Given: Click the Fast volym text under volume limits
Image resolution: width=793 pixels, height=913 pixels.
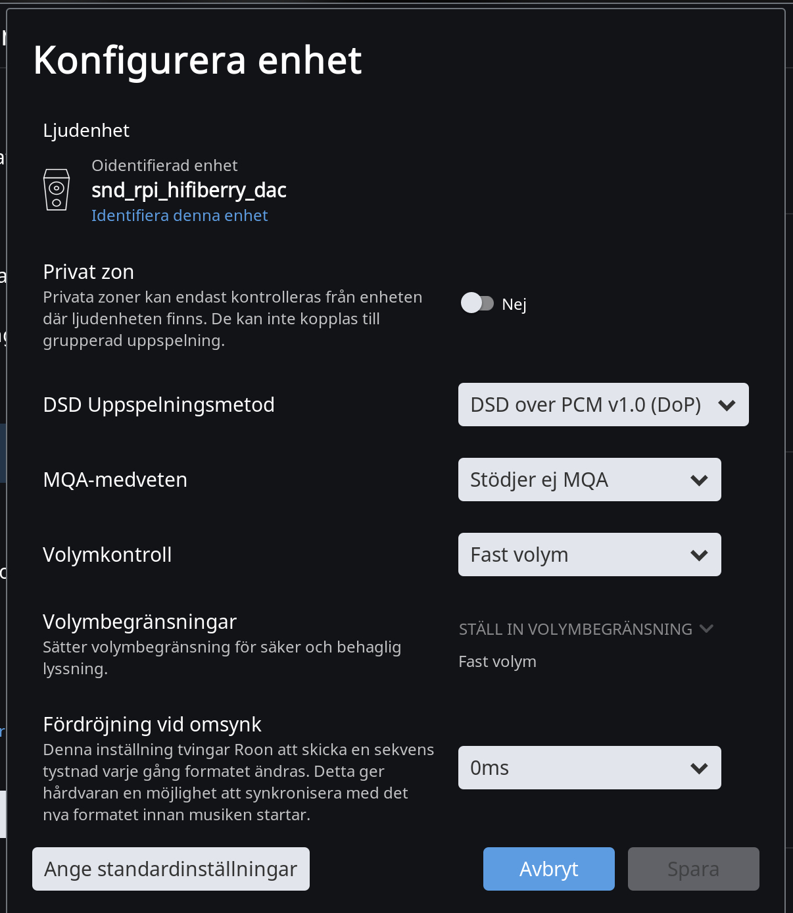Looking at the screenshot, I should 497,662.
